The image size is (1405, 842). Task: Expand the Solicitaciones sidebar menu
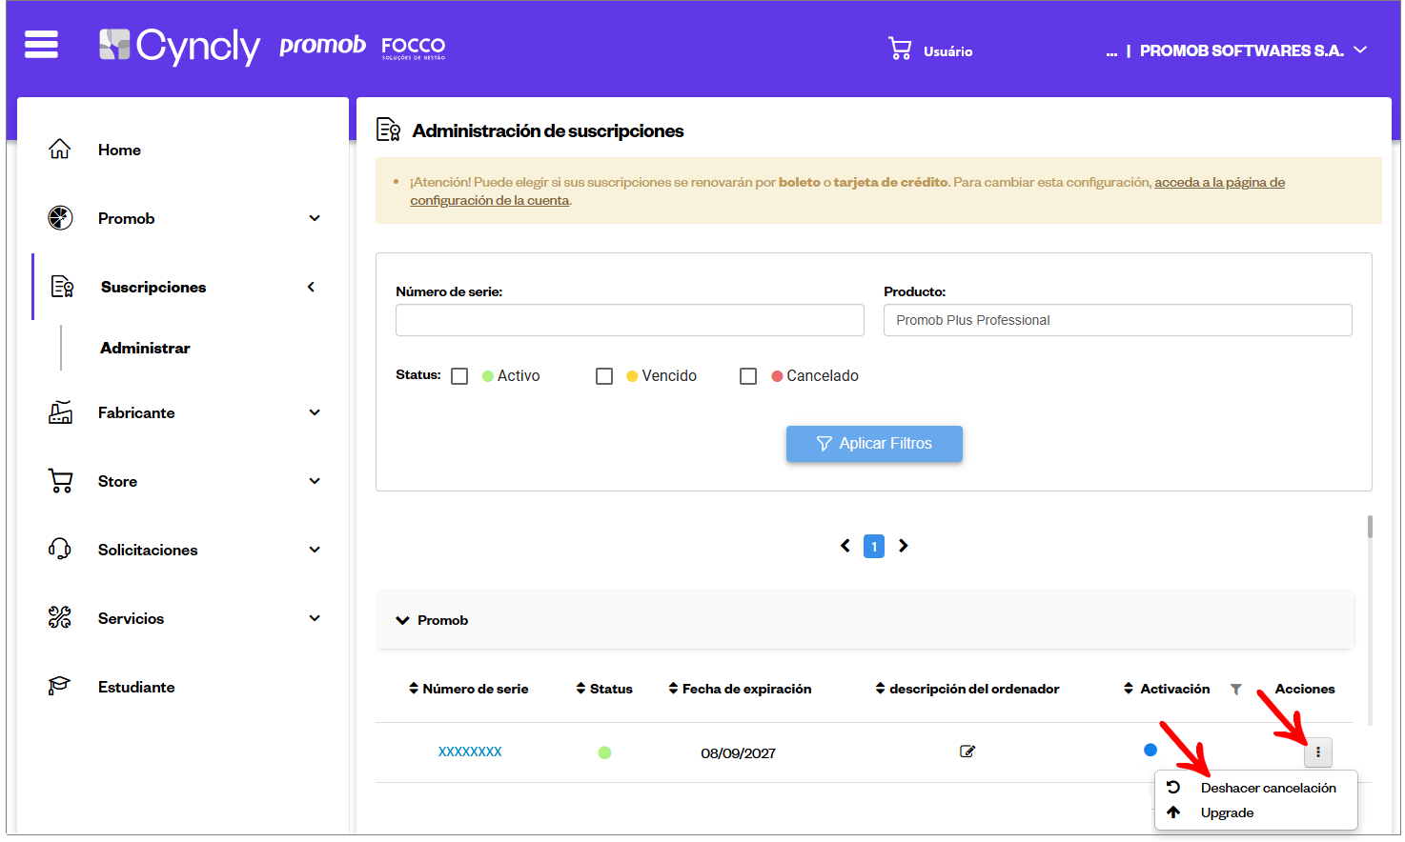click(x=315, y=550)
